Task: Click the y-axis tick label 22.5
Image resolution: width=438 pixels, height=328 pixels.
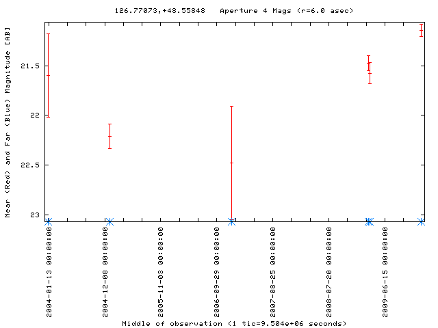Action: click(x=30, y=165)
